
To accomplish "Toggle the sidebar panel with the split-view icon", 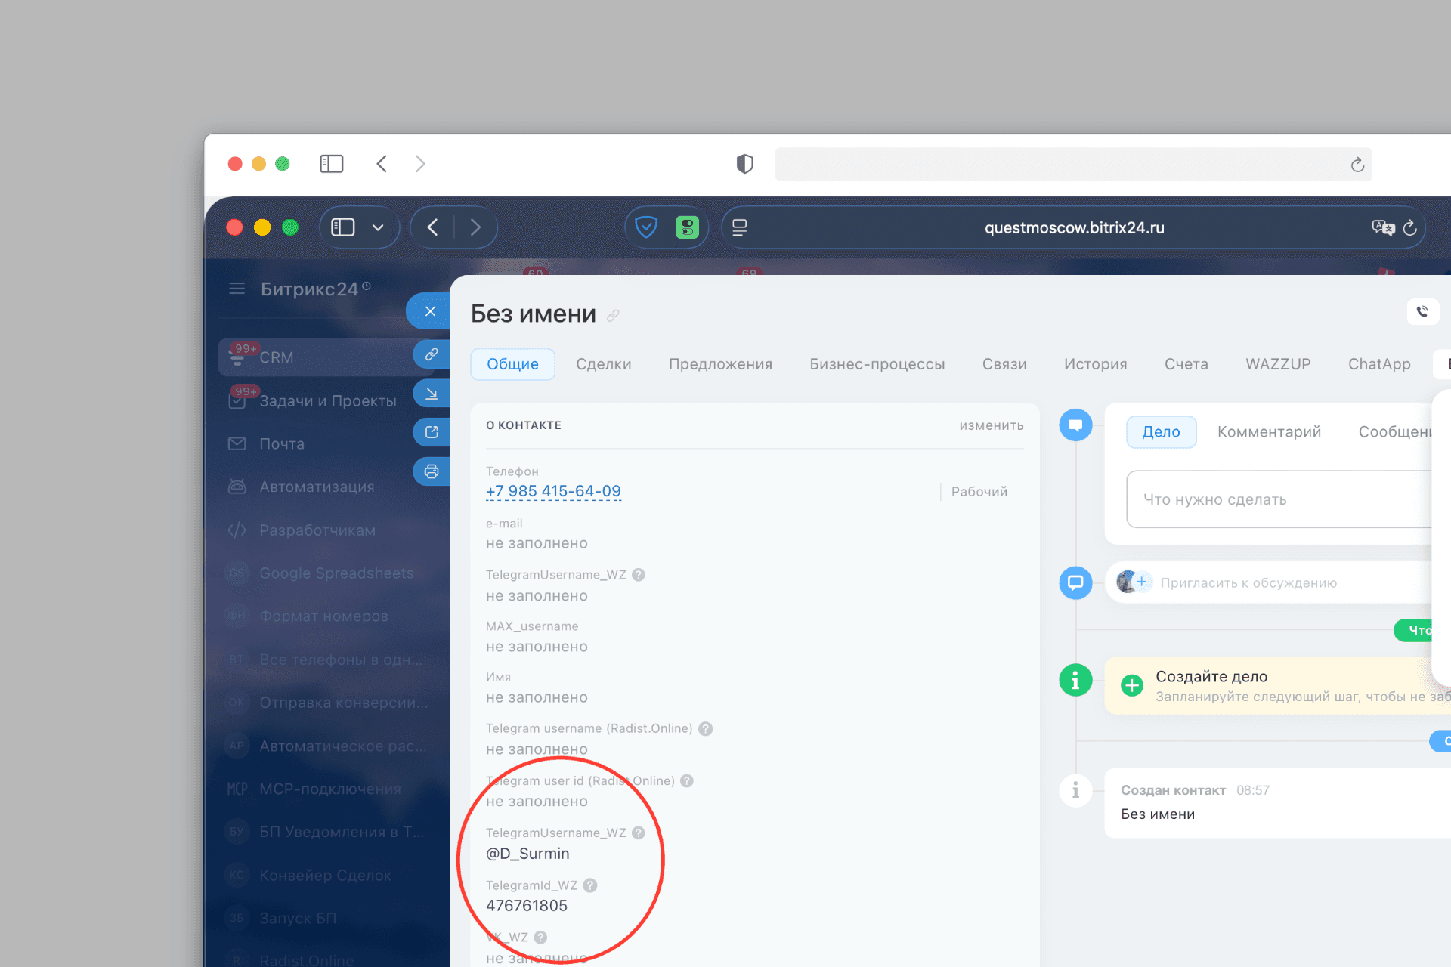I will pos(342,227).
